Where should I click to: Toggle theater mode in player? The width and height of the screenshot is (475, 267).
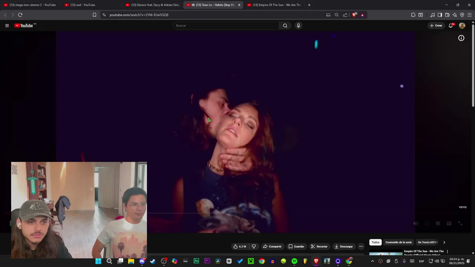pyautogui.click(x=449, y=223)
